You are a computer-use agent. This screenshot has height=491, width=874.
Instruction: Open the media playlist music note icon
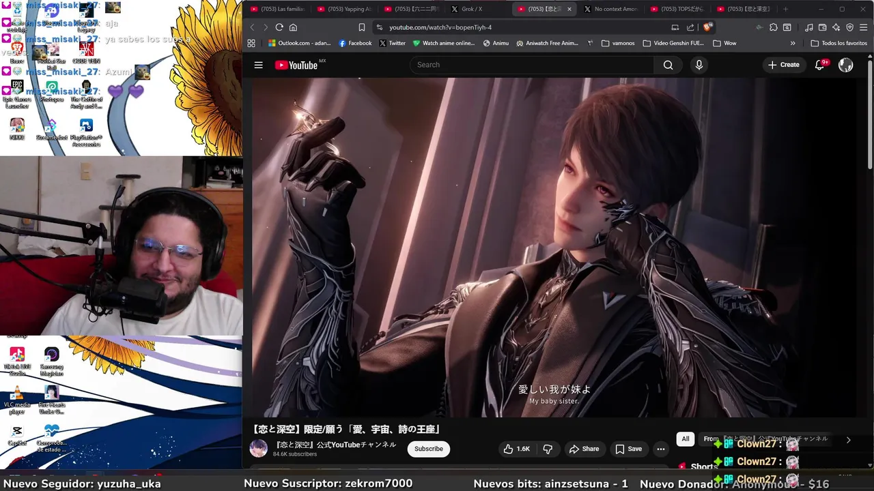point(809,27)
